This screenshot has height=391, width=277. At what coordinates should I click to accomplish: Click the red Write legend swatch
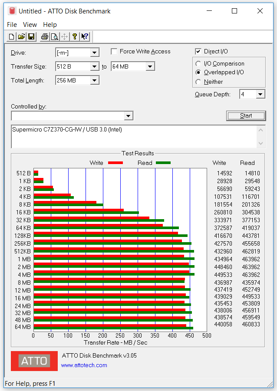[x=115, y=163]
